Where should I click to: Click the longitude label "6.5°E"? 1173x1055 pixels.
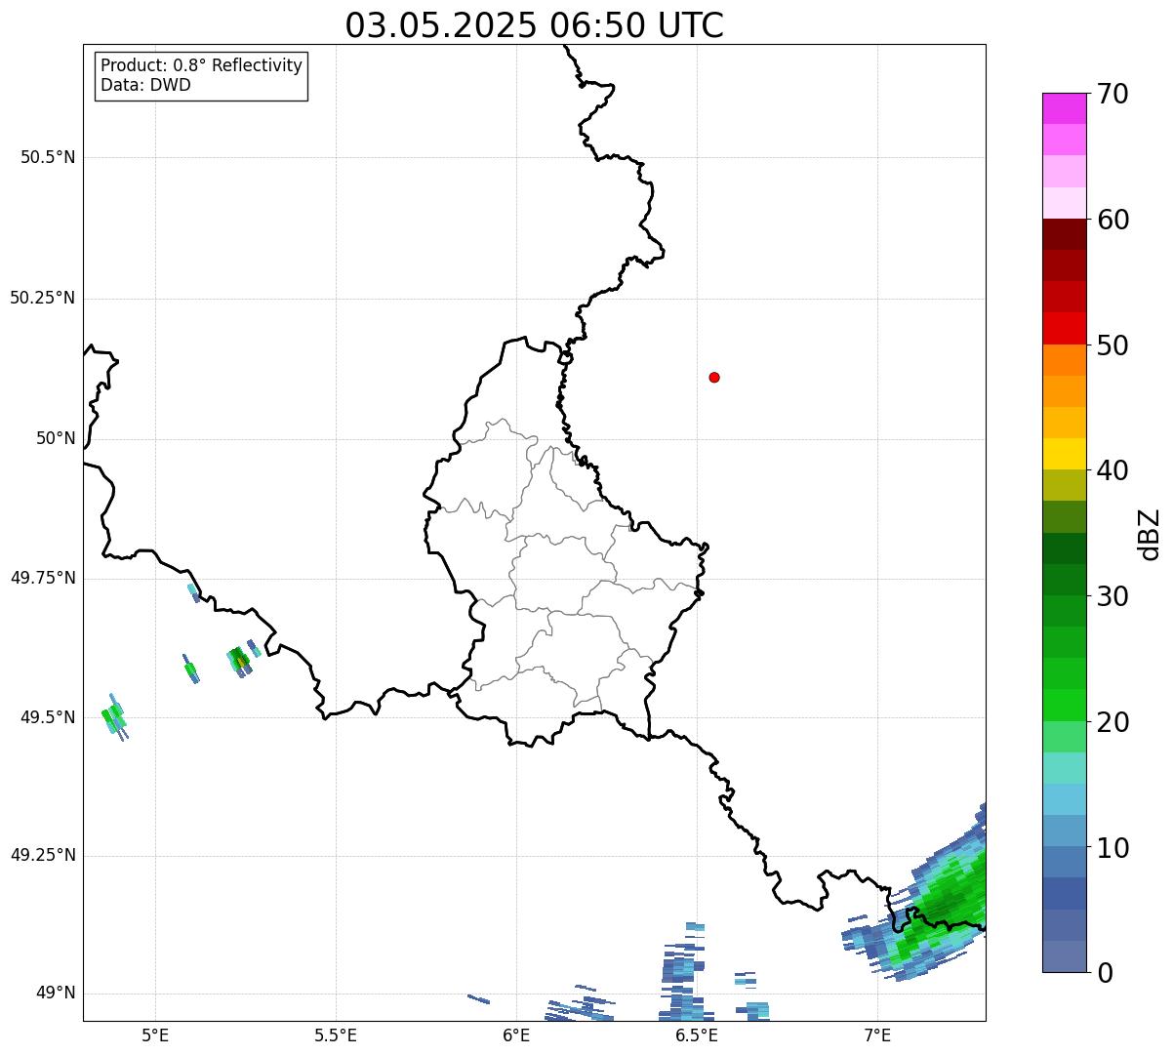pos(698,1035)
